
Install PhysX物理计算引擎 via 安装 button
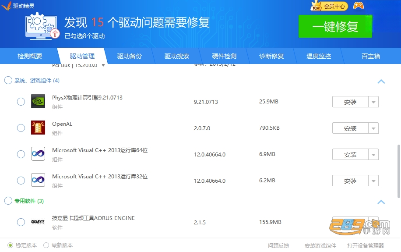click(350, 102)
